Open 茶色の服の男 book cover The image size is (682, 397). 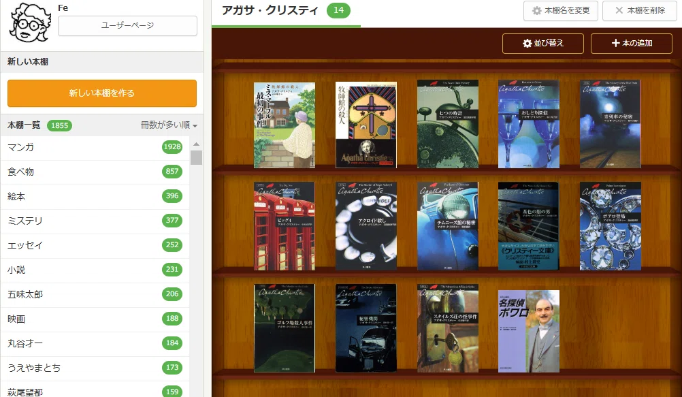click(529, 226)
